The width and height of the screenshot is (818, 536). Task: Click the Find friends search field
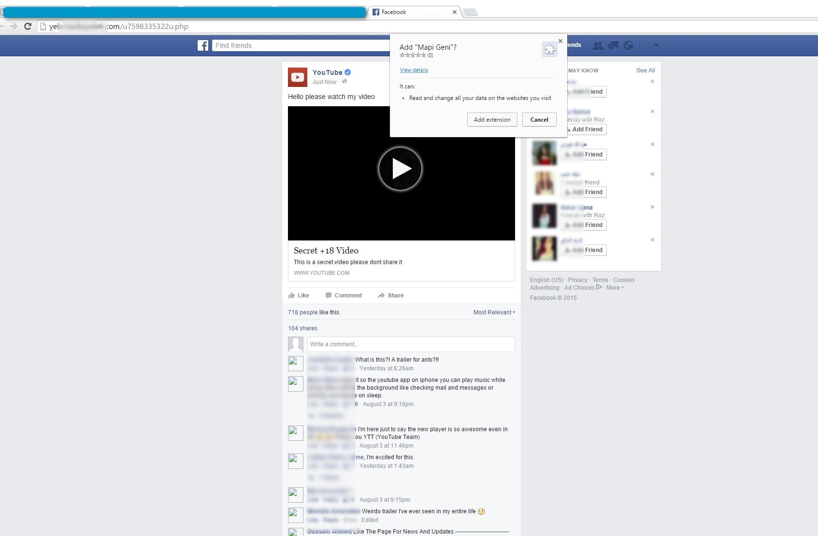pyautogui.click(x=301, y=45)
